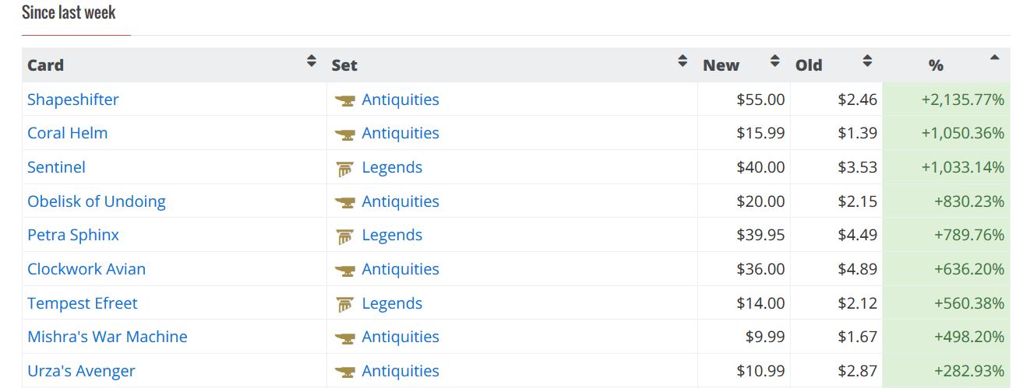The height and width of the screenshot is (388, 1023).
Task: Click Antiquities icon in Obelisk of Undoing row
Action: click(344, 202)
